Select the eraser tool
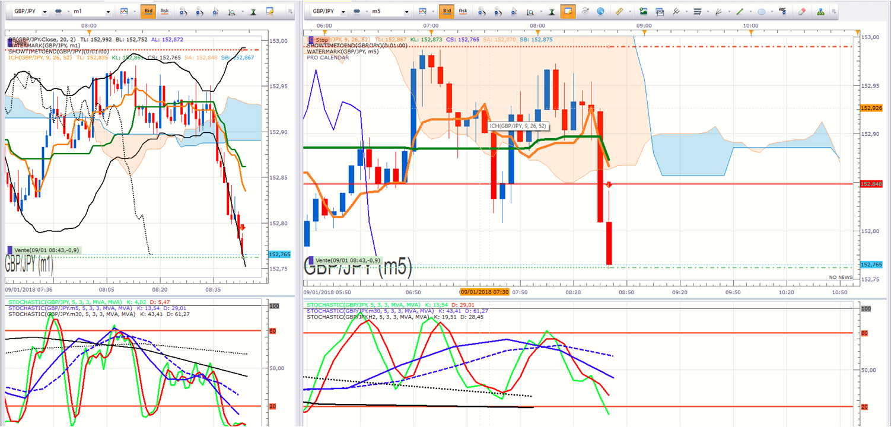Viewport: 891px width, 427px height. (x=802, y=11)
